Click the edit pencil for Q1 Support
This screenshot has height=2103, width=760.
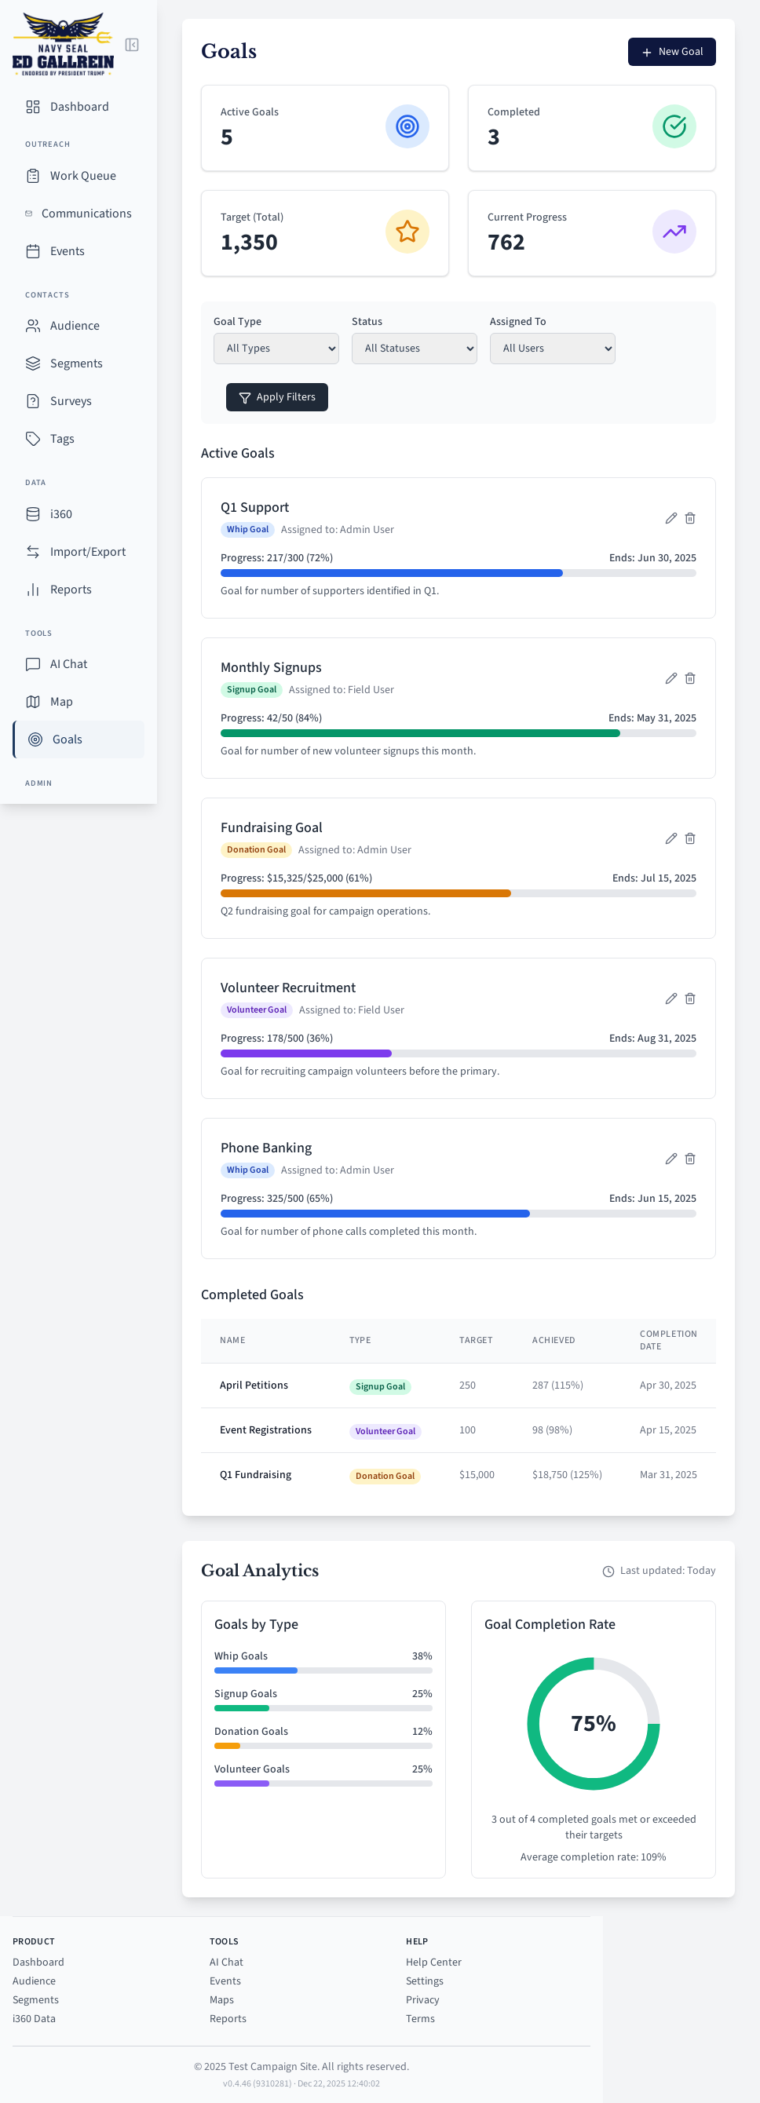pos(670,518)
